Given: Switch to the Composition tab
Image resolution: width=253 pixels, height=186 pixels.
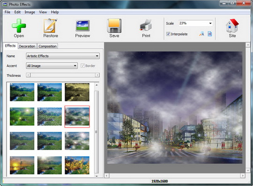Looking at the screenshot, I should pyautogui.click(x=47, y=46).
